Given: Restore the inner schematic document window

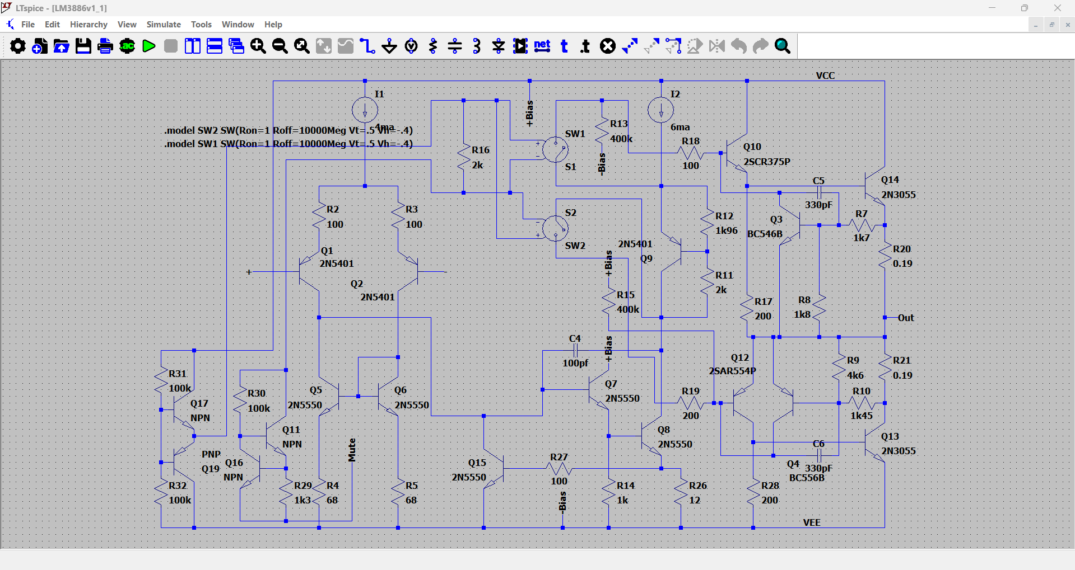Looking at the screenshot, I should [x=1051, y=25].
